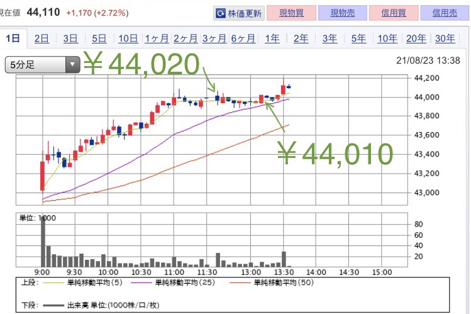Viewport: 471px width, 314px height.
Task: Click the volume bar at 13:30
Action: [x=284, y=259]
